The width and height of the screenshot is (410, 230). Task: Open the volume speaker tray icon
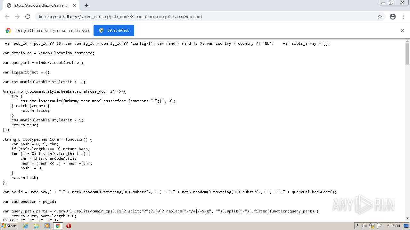[x=364, y=226]
